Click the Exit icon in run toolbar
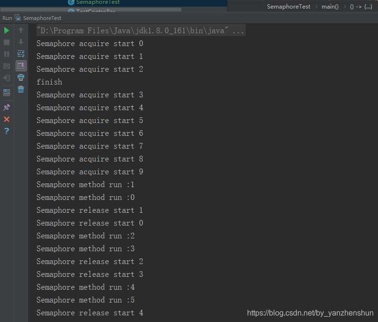 [x=7, y=78]
